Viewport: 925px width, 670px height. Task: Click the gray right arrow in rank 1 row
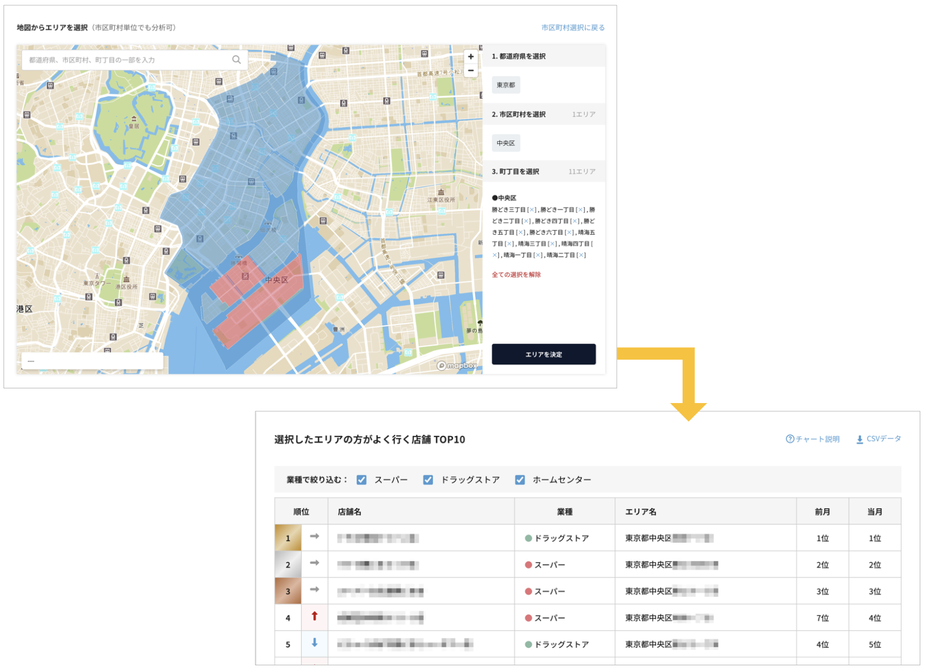[x=315, y=536]
